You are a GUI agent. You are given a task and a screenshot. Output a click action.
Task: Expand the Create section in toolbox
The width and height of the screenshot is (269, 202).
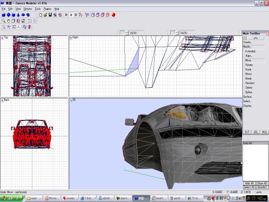point(247,42)
